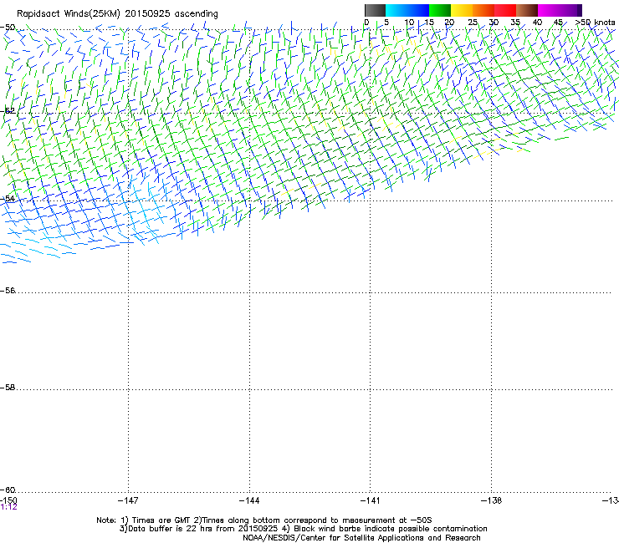619x543 pixels.
Task: Click the '25' label under the color bar
Action: 473,23
